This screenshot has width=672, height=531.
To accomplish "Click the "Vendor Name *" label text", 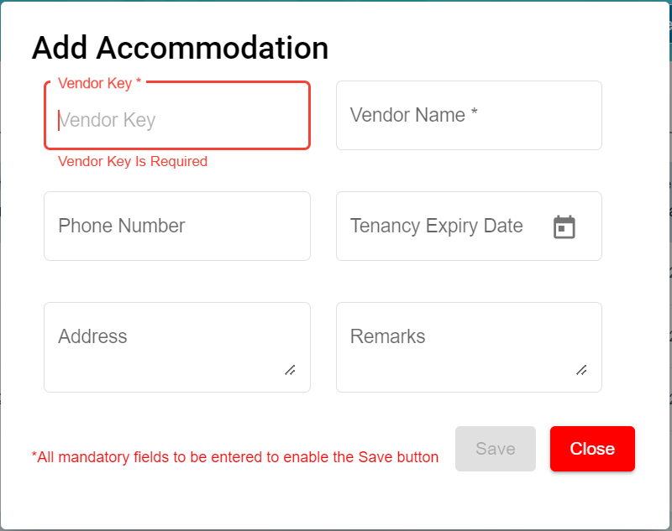I will click(413, 116).
